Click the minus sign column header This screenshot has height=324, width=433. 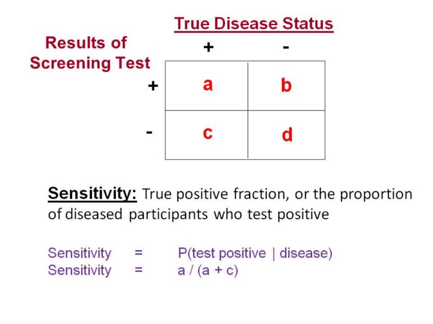point(286,47)
